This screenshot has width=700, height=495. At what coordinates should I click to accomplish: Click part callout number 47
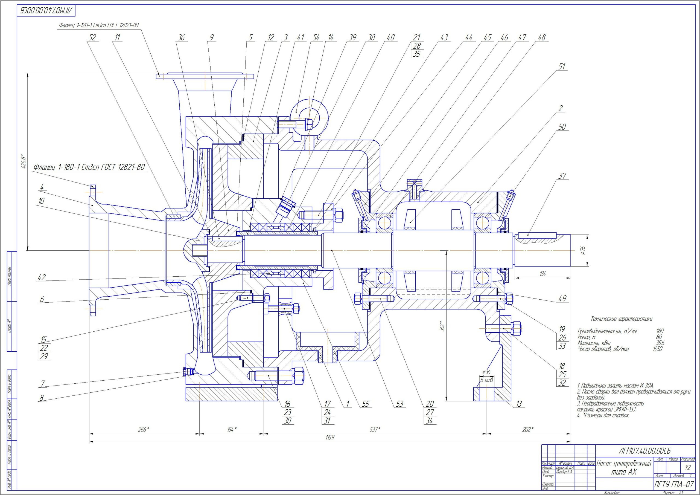tap(522, 37)
